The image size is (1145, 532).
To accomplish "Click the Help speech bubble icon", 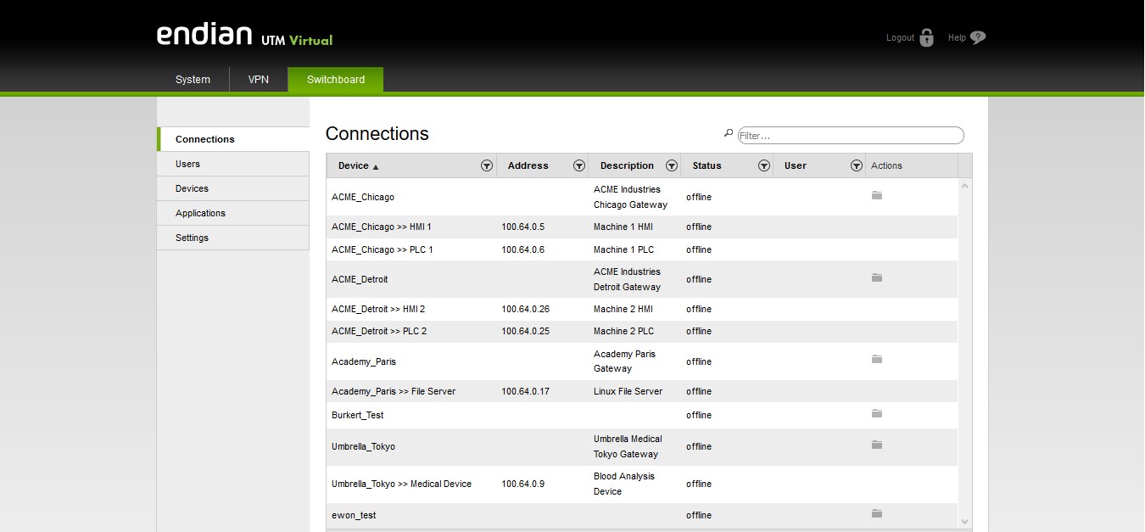I will point(978,38).
